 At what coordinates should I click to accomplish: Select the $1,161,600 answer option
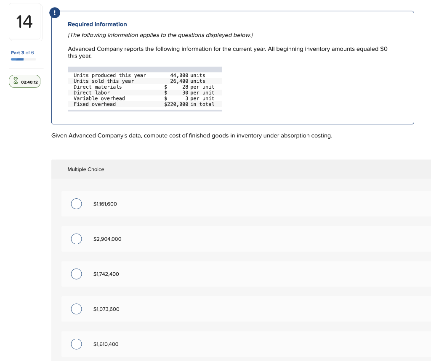point(76,204)
